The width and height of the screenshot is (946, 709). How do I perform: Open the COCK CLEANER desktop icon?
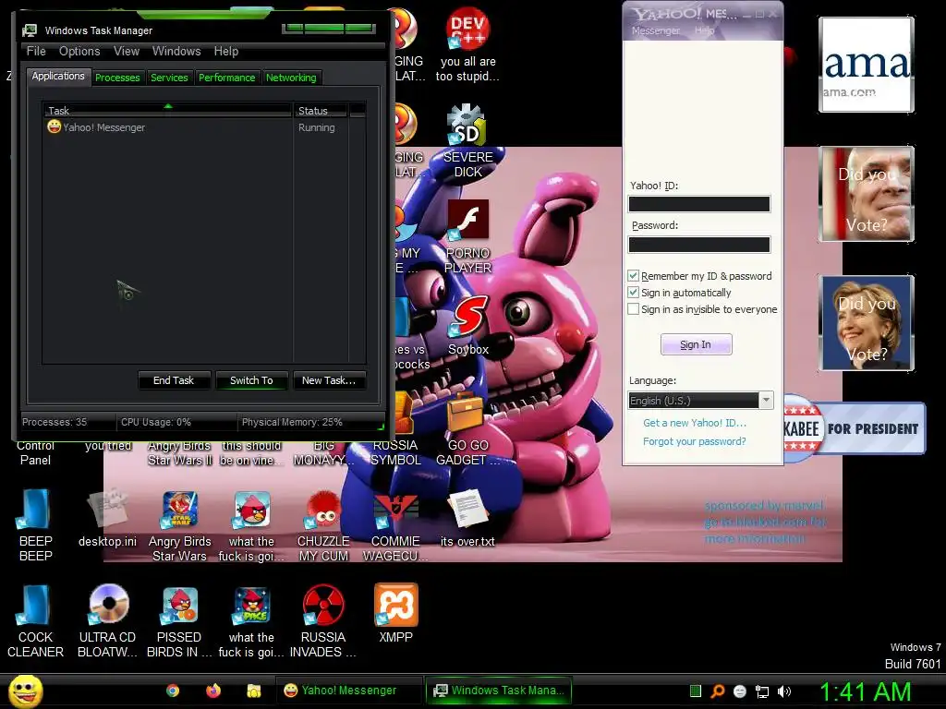[x=35, y=605]
